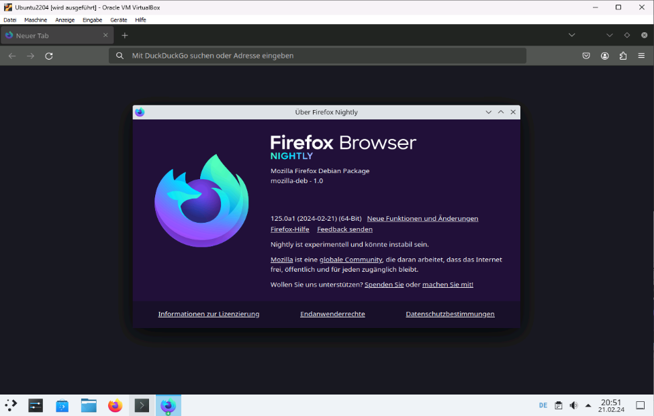
Task: Launch regular Firefox from taskbar
Action: pos(115,405)
